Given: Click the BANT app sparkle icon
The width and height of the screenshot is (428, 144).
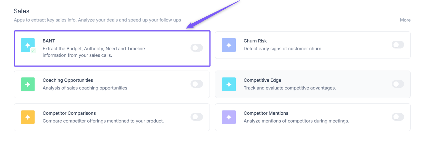Looking at the screenshot, I should (x=28, y=45).
